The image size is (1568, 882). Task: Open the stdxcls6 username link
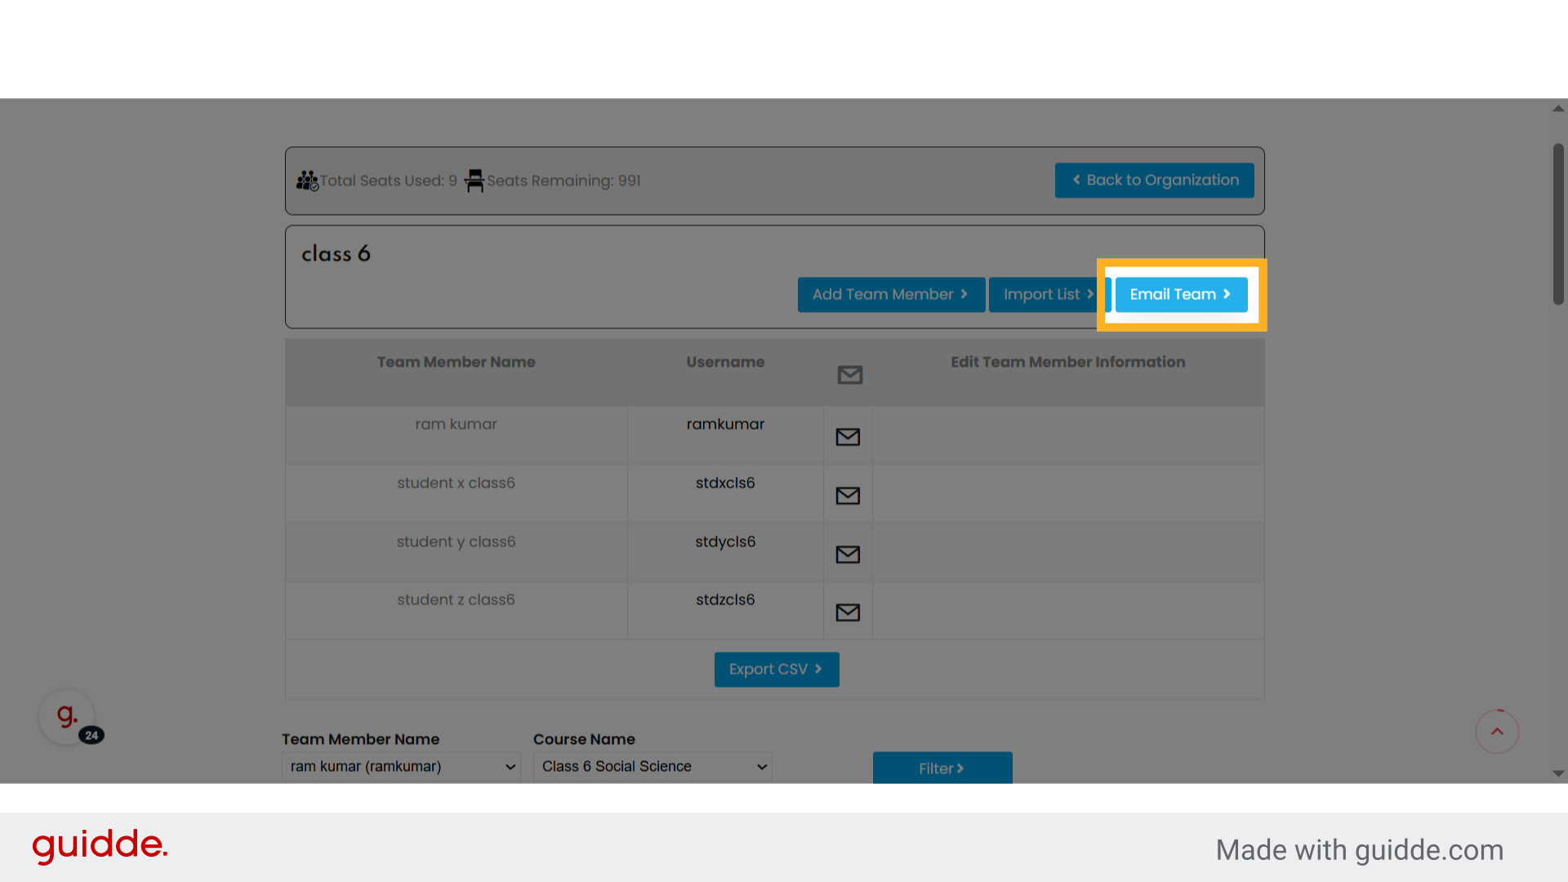(725, 483)
